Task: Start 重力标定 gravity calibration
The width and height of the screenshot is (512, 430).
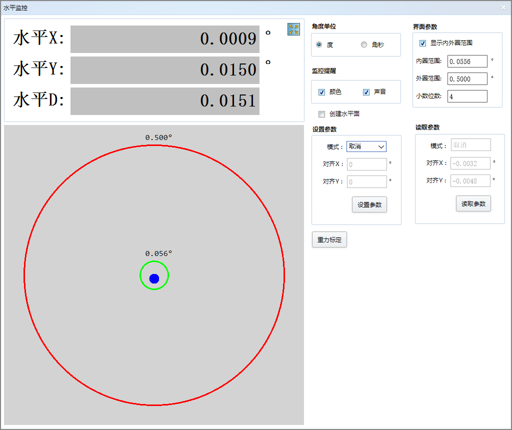Action: pos(329,240)
